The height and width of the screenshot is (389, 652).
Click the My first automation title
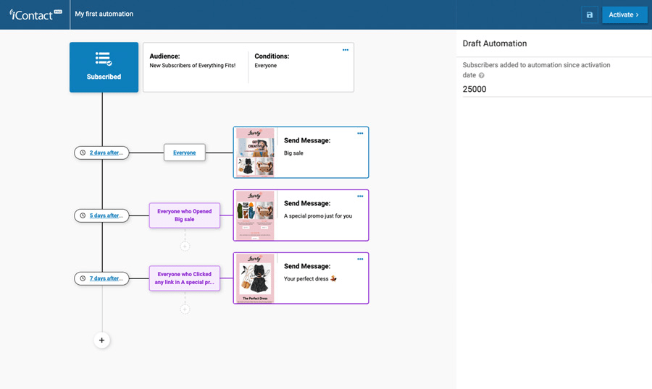tap(104, 14)
